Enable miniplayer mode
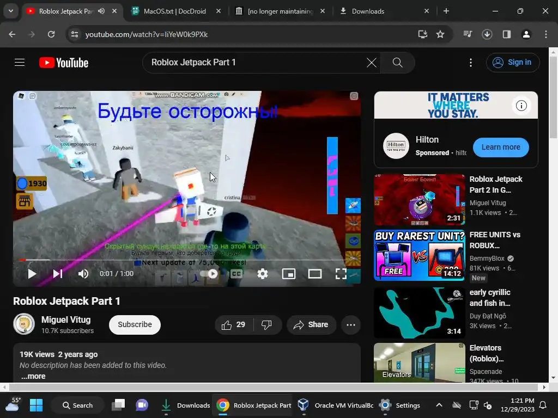558x418 pixels. tap(289, 274)
